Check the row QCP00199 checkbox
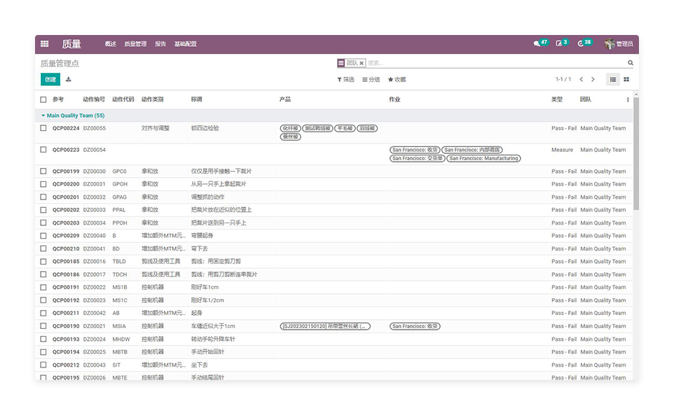 pyautogui.click(x=43, y=171)
